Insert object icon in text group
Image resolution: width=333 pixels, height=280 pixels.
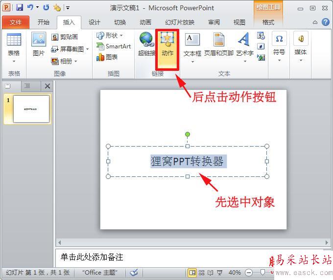click(x=261, y=57)
